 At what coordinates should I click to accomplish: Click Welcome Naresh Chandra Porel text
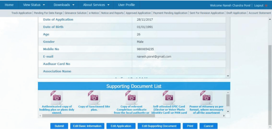point(230,6)
